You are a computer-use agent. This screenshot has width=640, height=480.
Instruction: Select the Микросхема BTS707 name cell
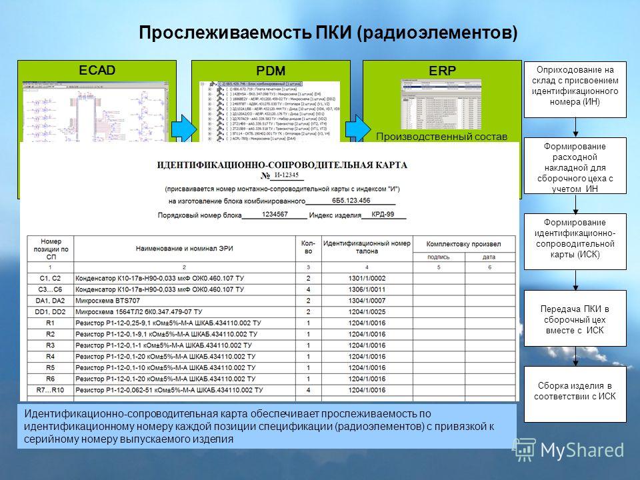tap(185, 301)
